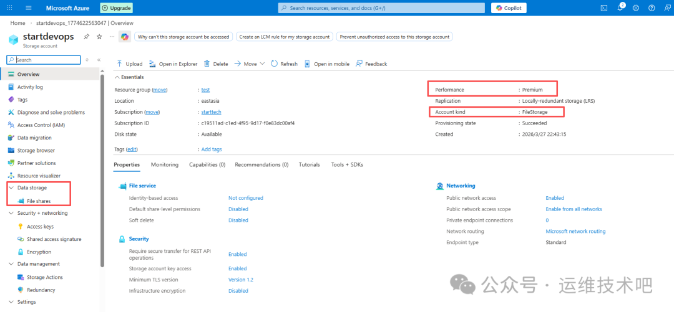Open the Azure portal hamburger menu
This screenshot has height=312, width=674.
click(x=29, y=8)
